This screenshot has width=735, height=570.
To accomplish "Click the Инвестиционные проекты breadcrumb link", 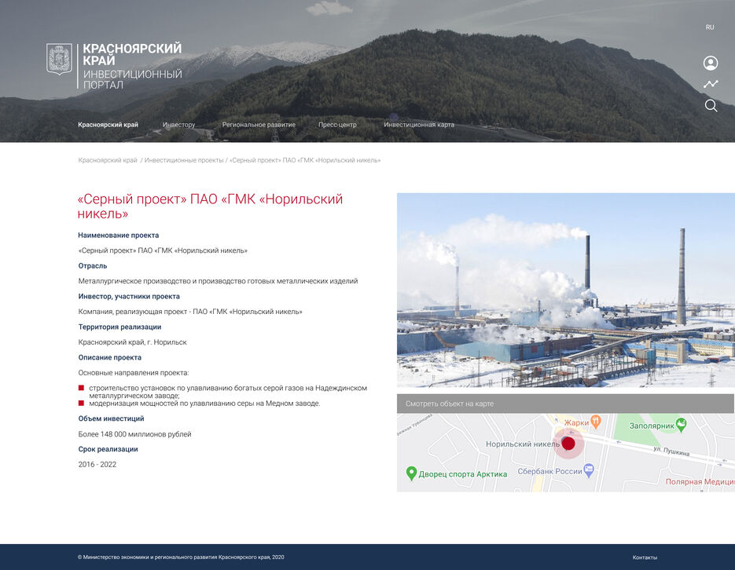I will click(x=184, y=160).
